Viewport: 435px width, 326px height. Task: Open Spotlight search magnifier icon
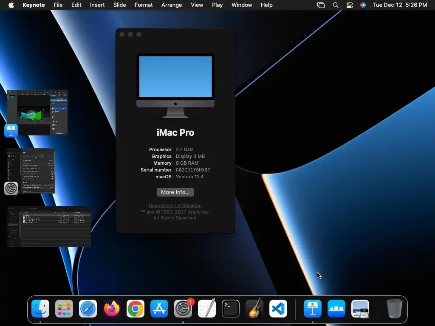pos(336,5)
